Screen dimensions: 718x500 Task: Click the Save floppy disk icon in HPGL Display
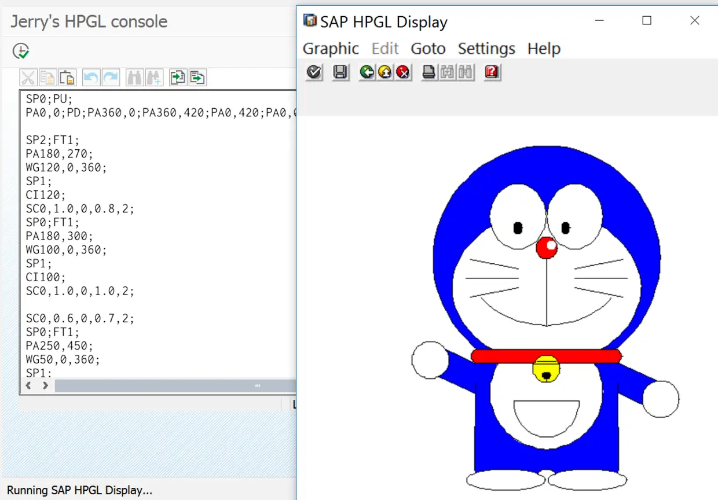click(340, 72)
